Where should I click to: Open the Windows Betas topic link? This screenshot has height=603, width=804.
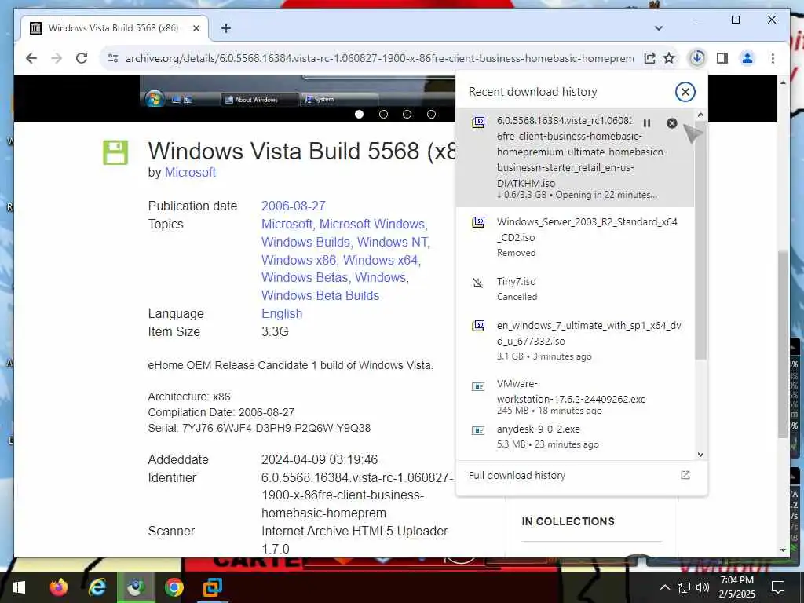point(305,277)
